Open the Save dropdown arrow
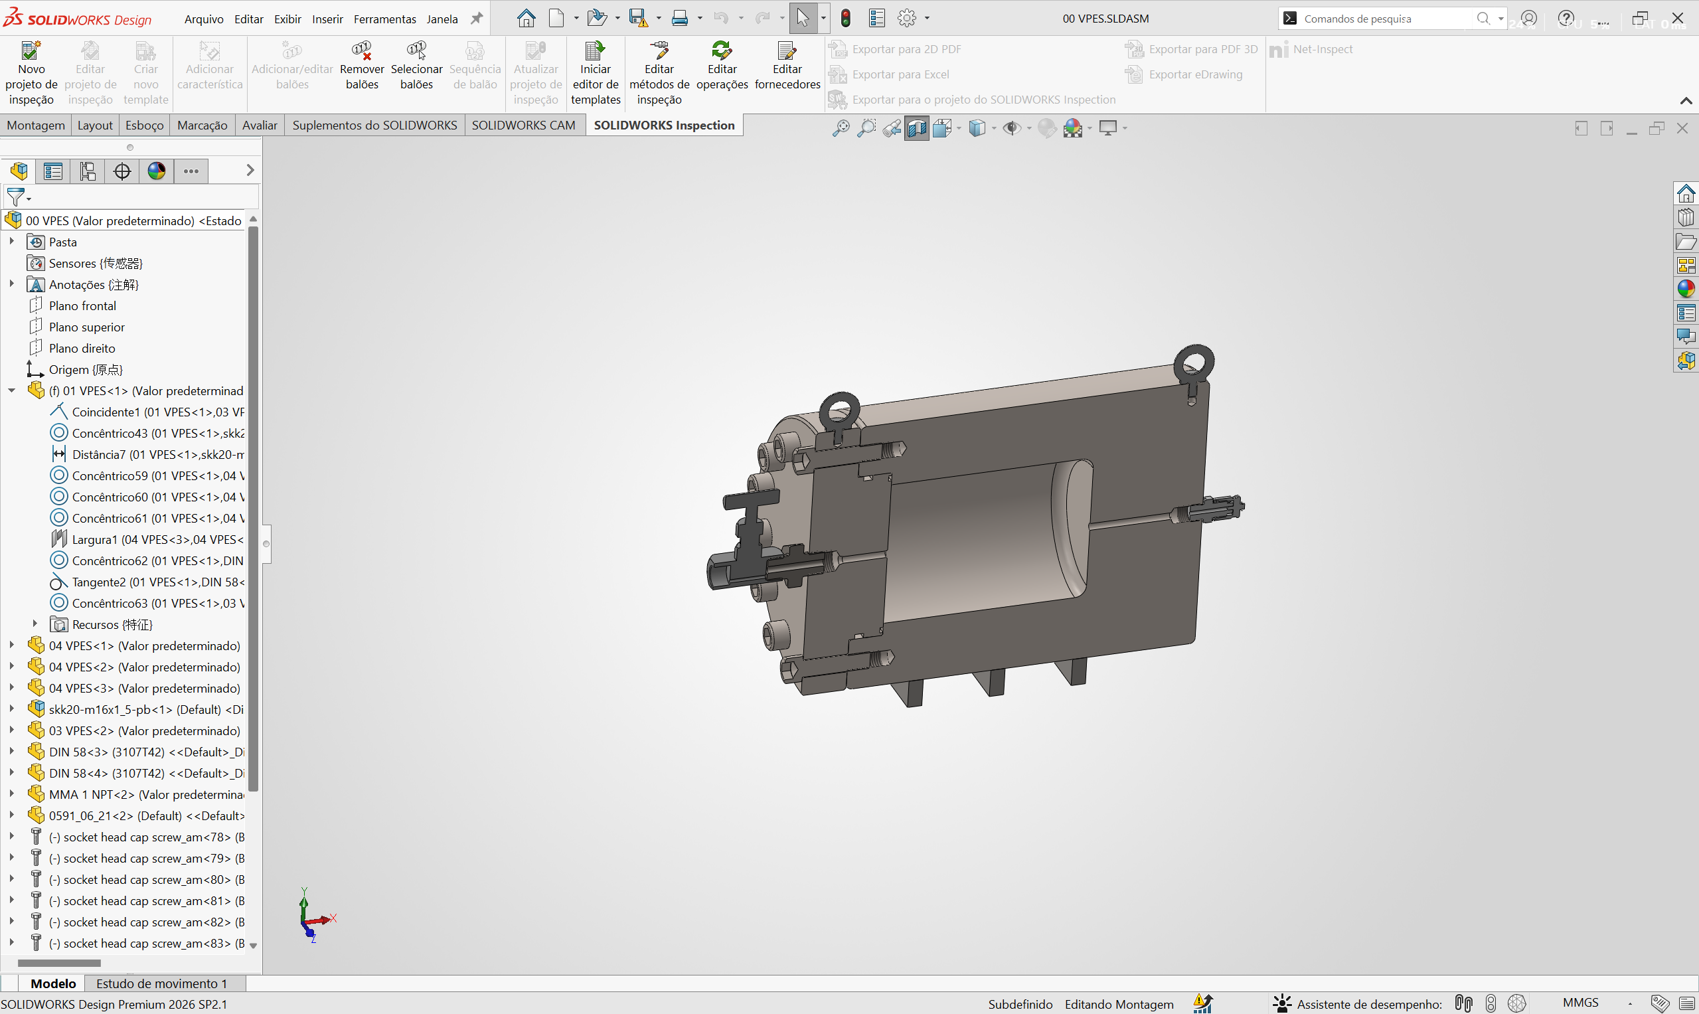Viewport: 1699px width, 1014px height. [x=659, y=19]
